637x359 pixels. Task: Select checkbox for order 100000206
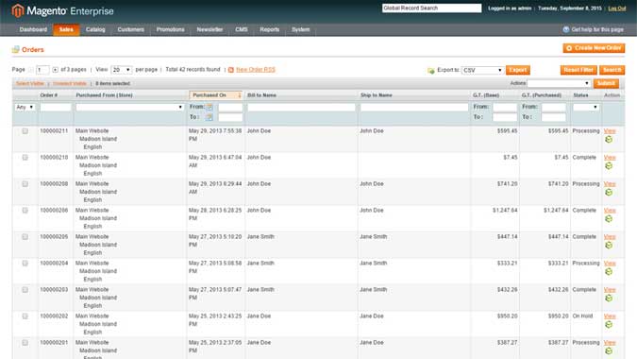[x=25, y=210]
